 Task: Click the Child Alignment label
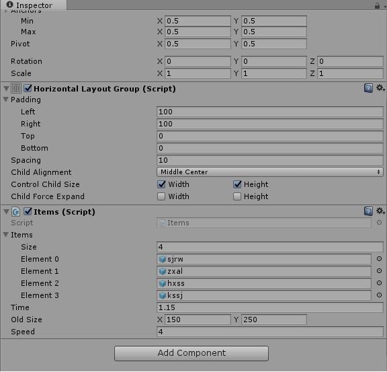[41, 172]
